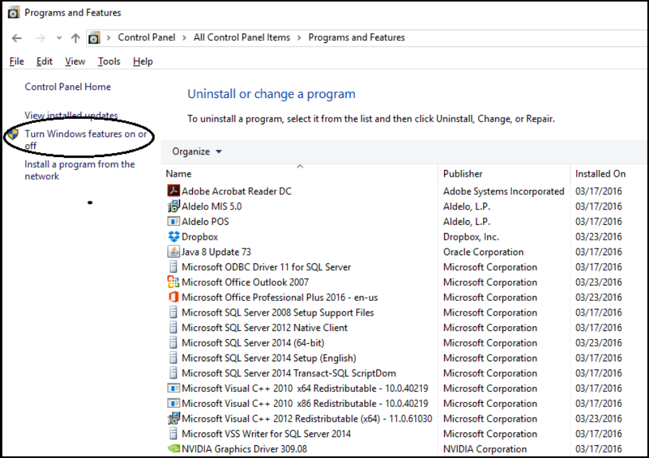
Task: Select Visual C++ 2010 x86 Redistributable icon
Action: click(173, 404)
